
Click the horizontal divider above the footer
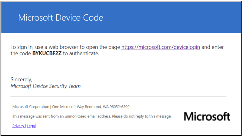point(118,97)
